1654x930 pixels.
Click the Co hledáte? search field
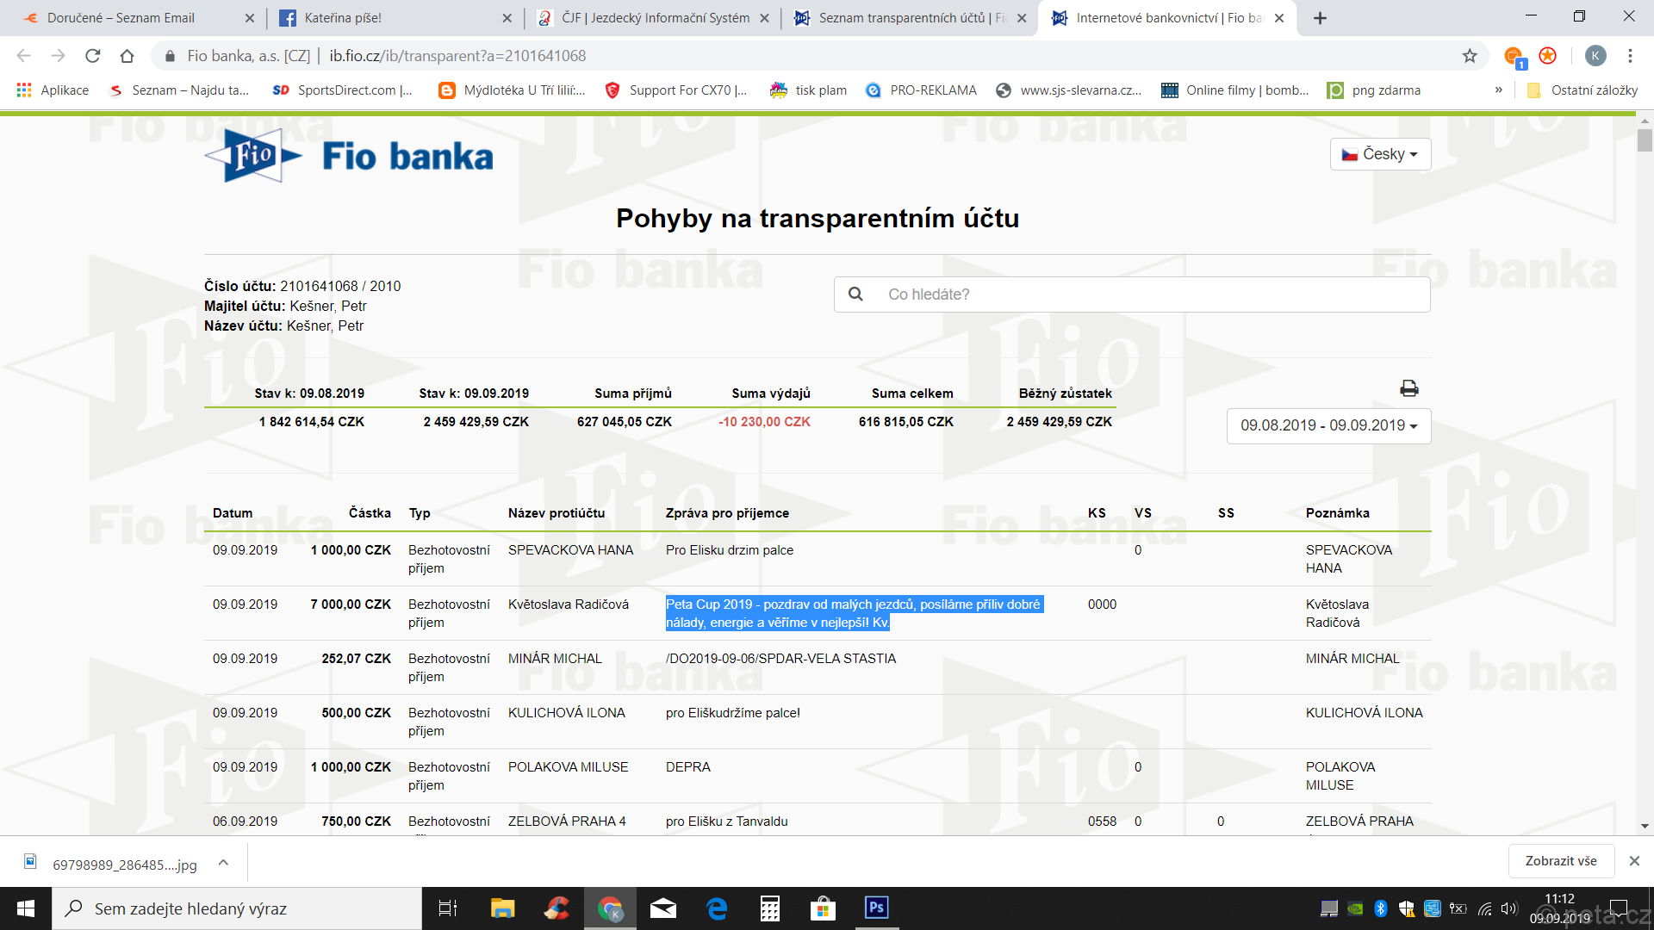click(x=1146, y=294)
